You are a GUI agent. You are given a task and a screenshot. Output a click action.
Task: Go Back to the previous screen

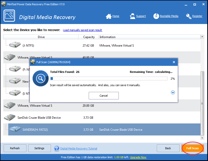(x=168, y=148)
